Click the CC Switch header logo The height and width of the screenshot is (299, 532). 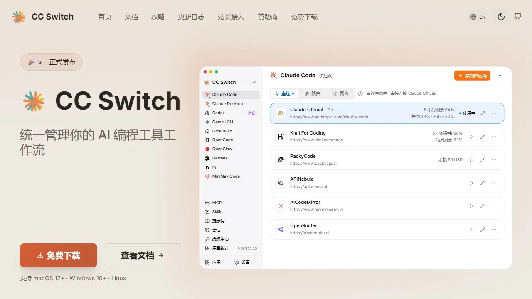(43, 17)
